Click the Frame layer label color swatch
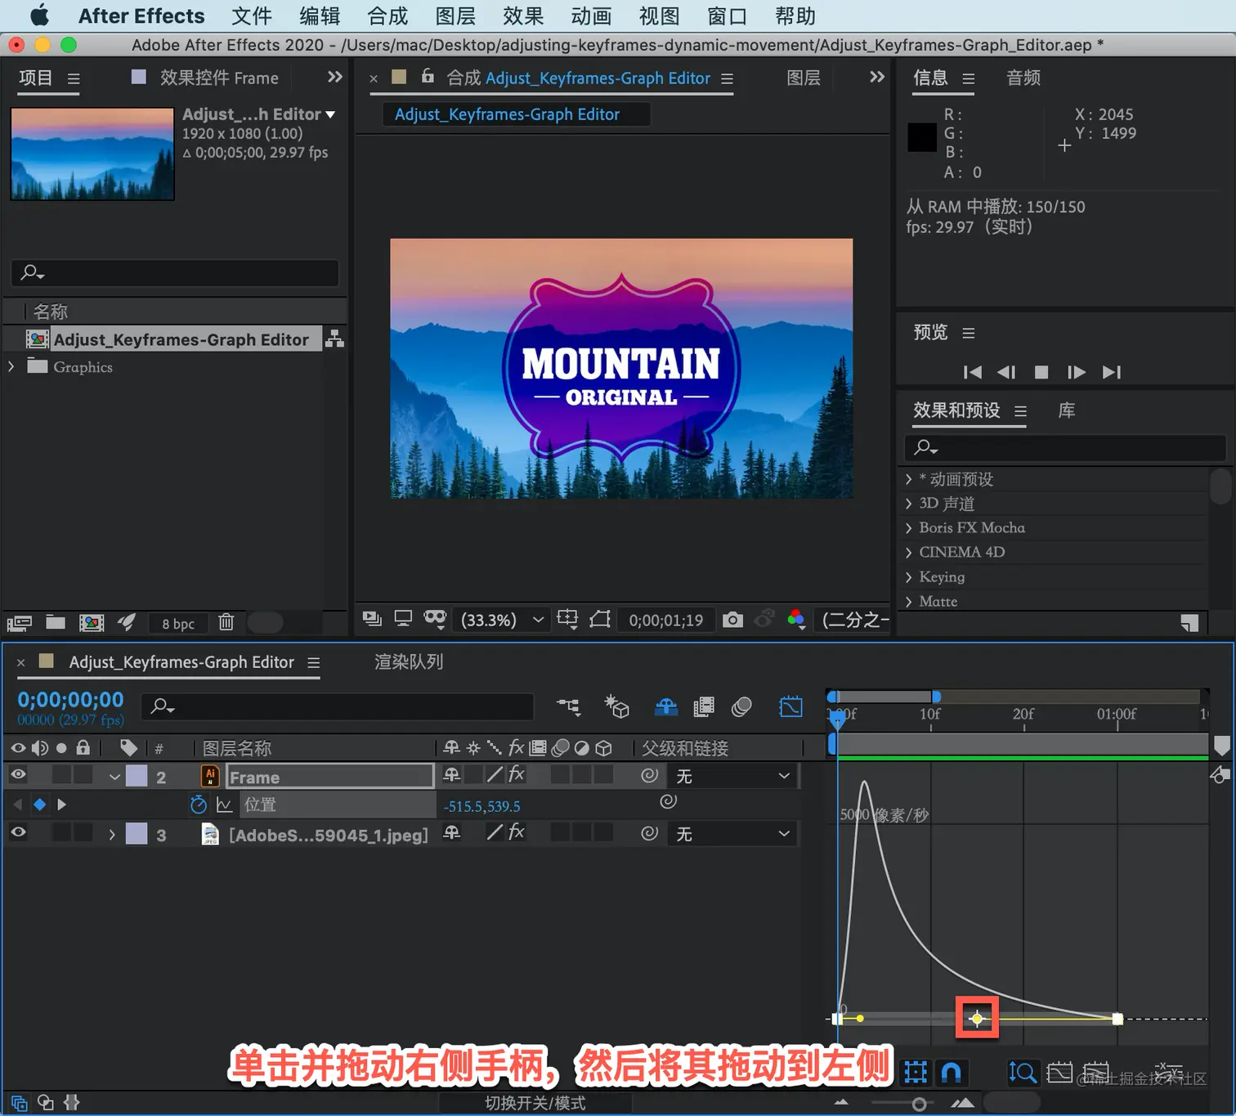 pos(137,776)
